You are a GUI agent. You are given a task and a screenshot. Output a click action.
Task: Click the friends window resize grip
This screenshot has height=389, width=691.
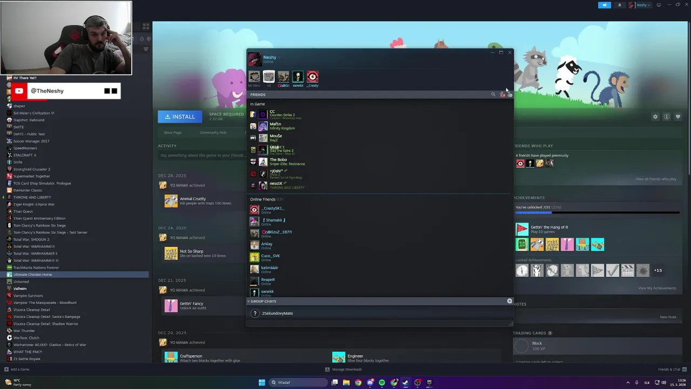(x=511, y=324)
